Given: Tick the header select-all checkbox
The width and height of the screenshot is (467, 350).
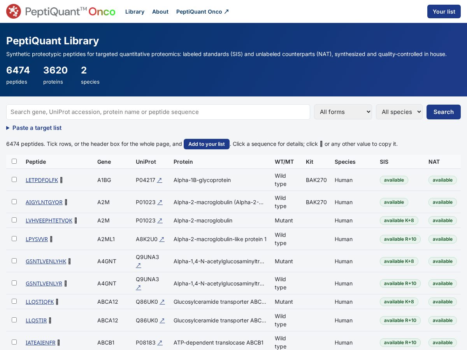Looking at the screenshot, I should 14,161.
